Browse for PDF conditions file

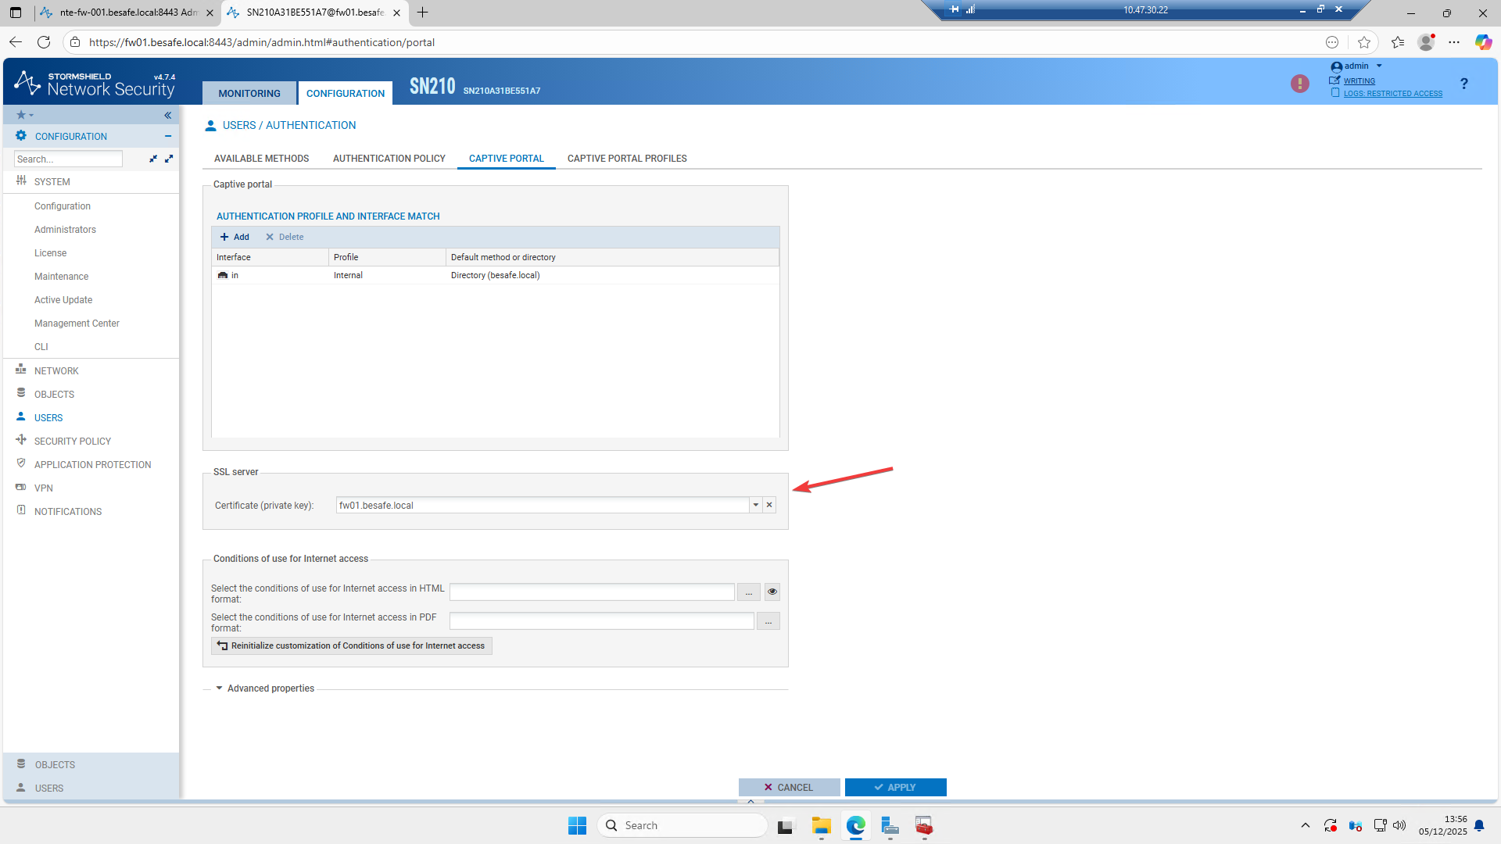click(x=768, y=621)
